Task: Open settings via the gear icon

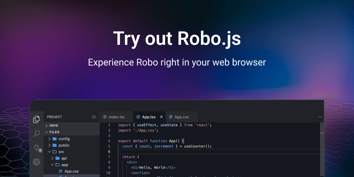Action: (x=37, y=162)
